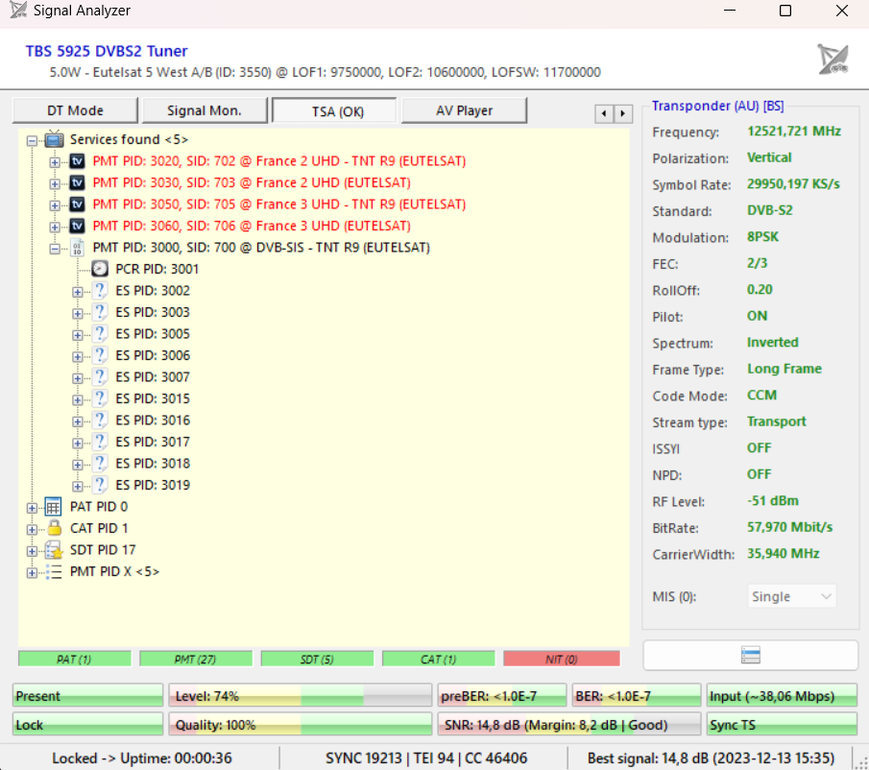
Task: Click the CAT PID 1 padlock icon
Action: tap(55, 527)
